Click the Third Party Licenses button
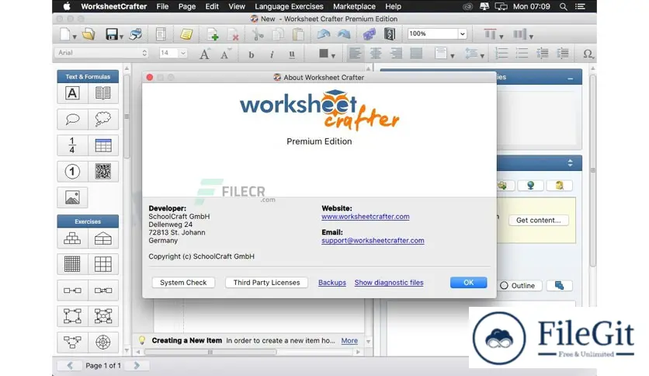649x376 pixels. [266, 283]
